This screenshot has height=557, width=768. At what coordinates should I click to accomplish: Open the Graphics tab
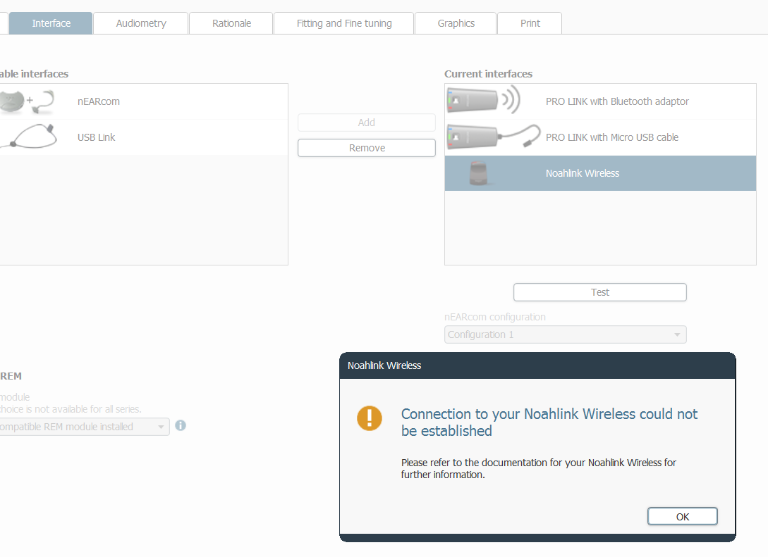[x=456, y=23]
